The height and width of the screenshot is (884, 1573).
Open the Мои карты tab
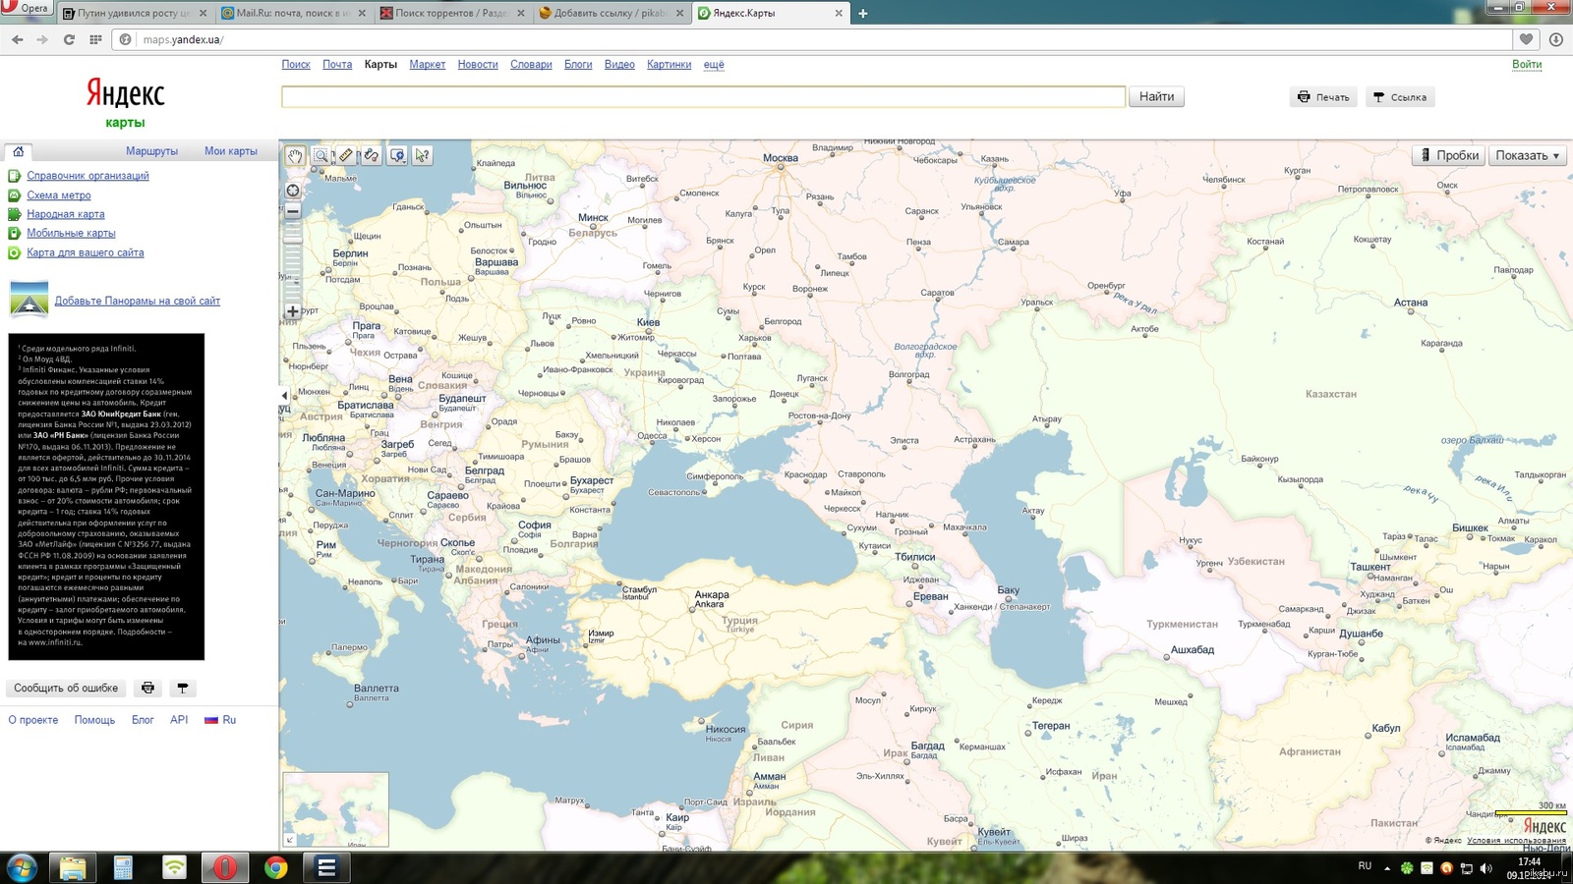[231, 151]
